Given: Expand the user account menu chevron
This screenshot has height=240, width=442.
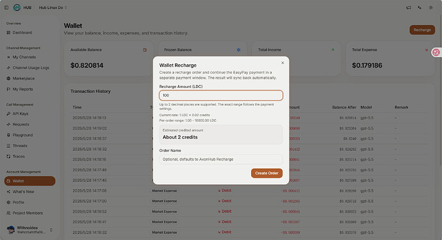Looking at the screenshot, I should click(51, 230).
